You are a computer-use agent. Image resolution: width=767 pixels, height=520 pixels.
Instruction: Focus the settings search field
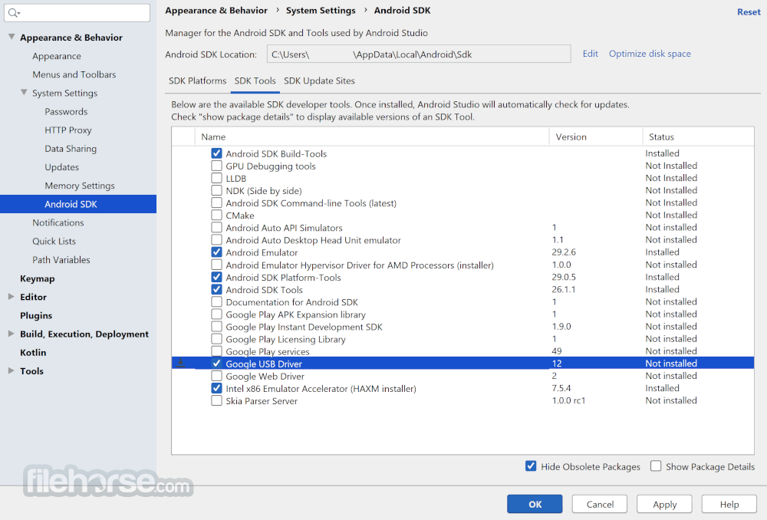pyautogui.click(x=77, y=13)
